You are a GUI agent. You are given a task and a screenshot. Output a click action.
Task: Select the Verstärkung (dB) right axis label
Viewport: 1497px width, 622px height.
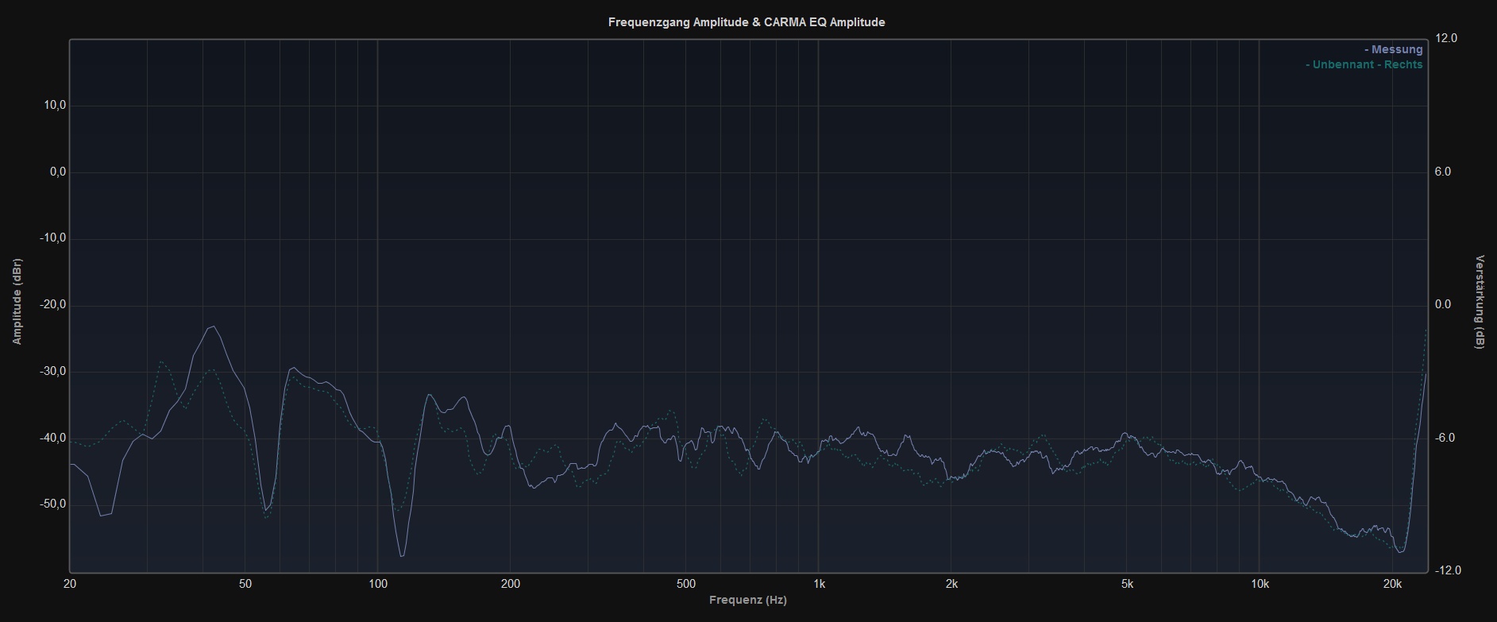1480,302
